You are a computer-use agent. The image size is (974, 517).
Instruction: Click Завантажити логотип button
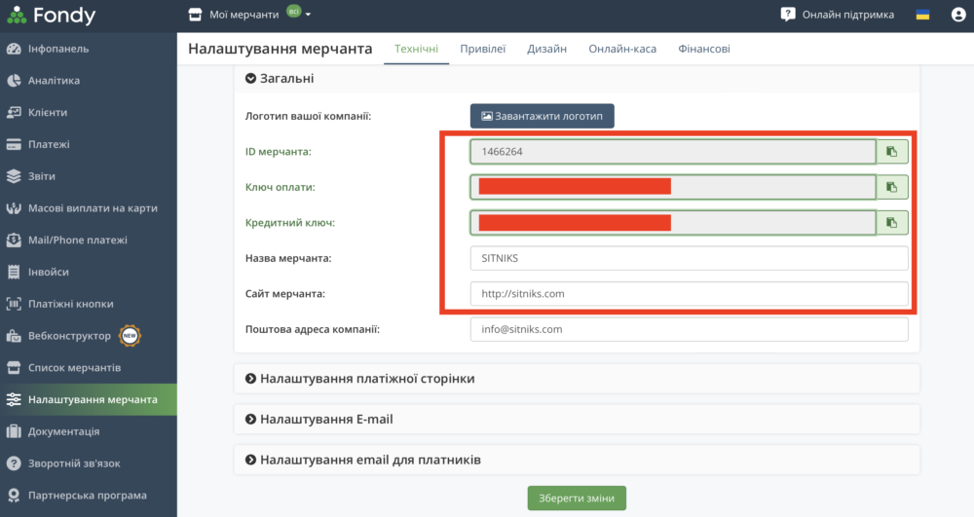[x=543, y=116]
